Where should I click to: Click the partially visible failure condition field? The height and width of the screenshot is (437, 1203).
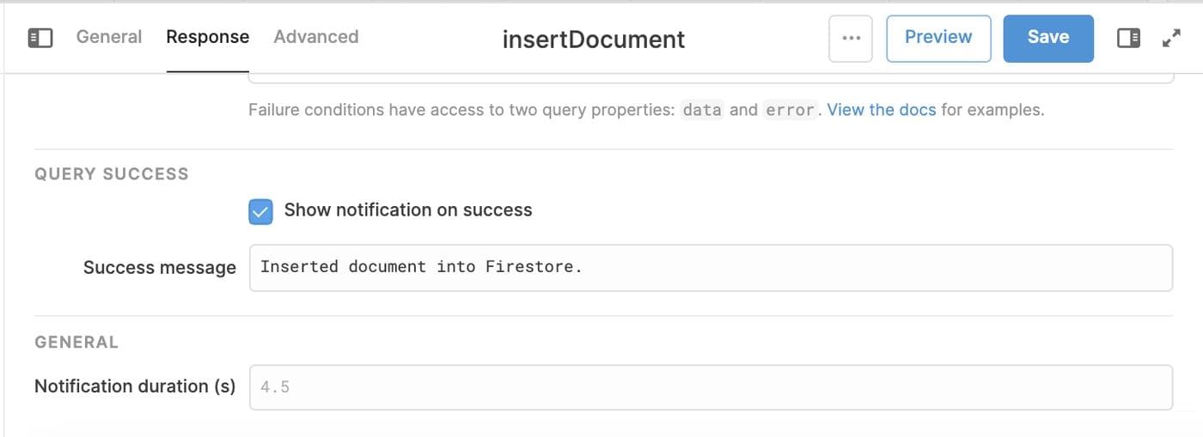pyautogui.click(x=711, y=80)
